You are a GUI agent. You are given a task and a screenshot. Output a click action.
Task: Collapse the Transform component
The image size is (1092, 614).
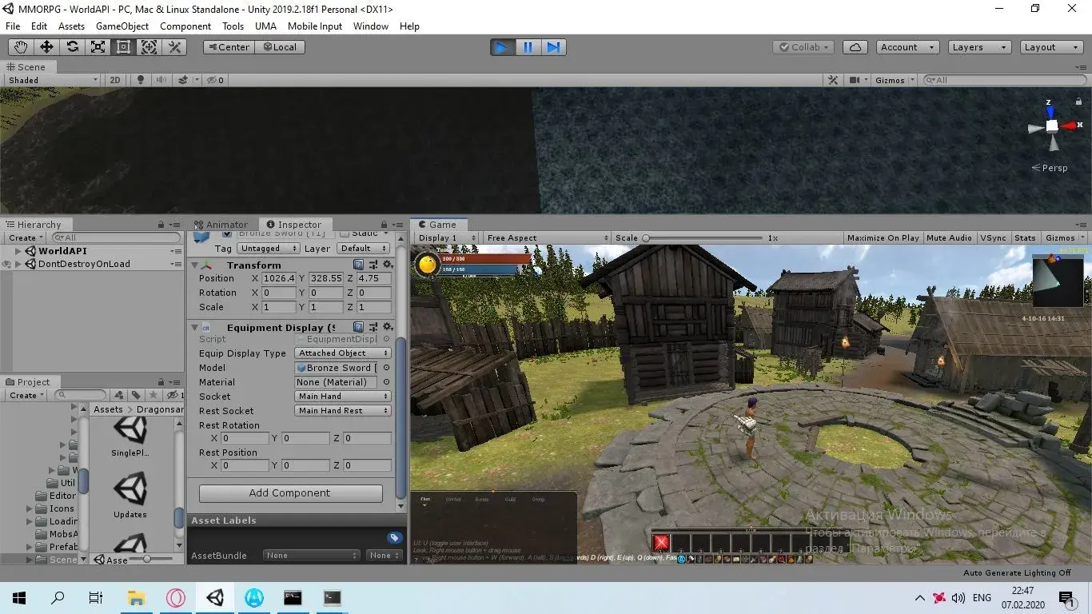(x=194, y=265)
